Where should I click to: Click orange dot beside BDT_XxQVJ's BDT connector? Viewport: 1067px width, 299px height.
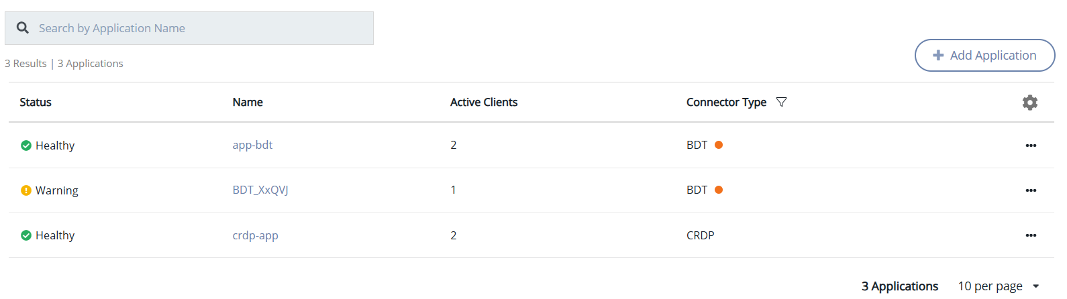tap(719, 190)
